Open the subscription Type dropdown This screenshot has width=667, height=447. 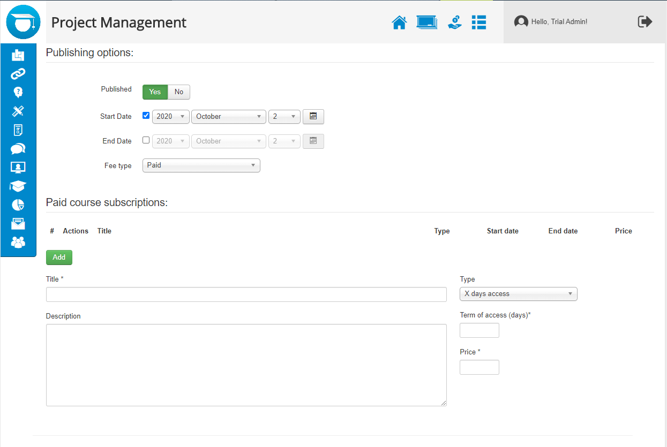pyautogui.click(x=519, y=294)
